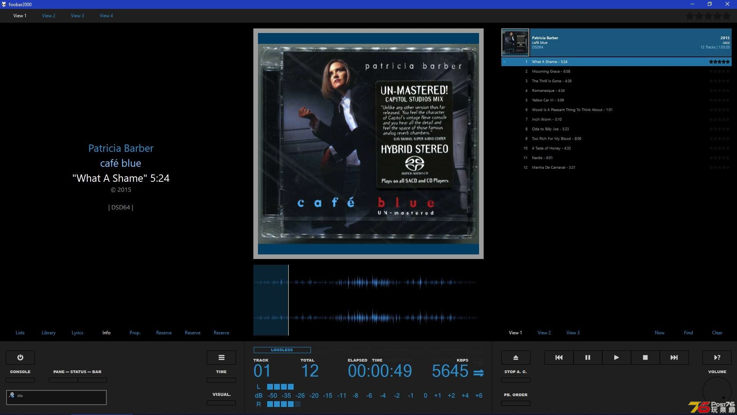Stop playback with the stop button
Screen dimensions: 737x415
tap(645, 357)
